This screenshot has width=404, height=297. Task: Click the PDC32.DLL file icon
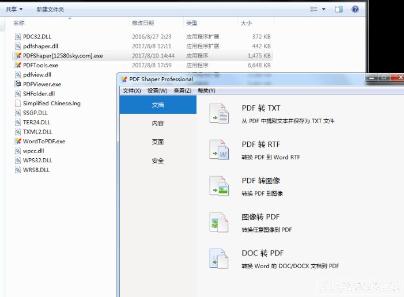point(18,36)
